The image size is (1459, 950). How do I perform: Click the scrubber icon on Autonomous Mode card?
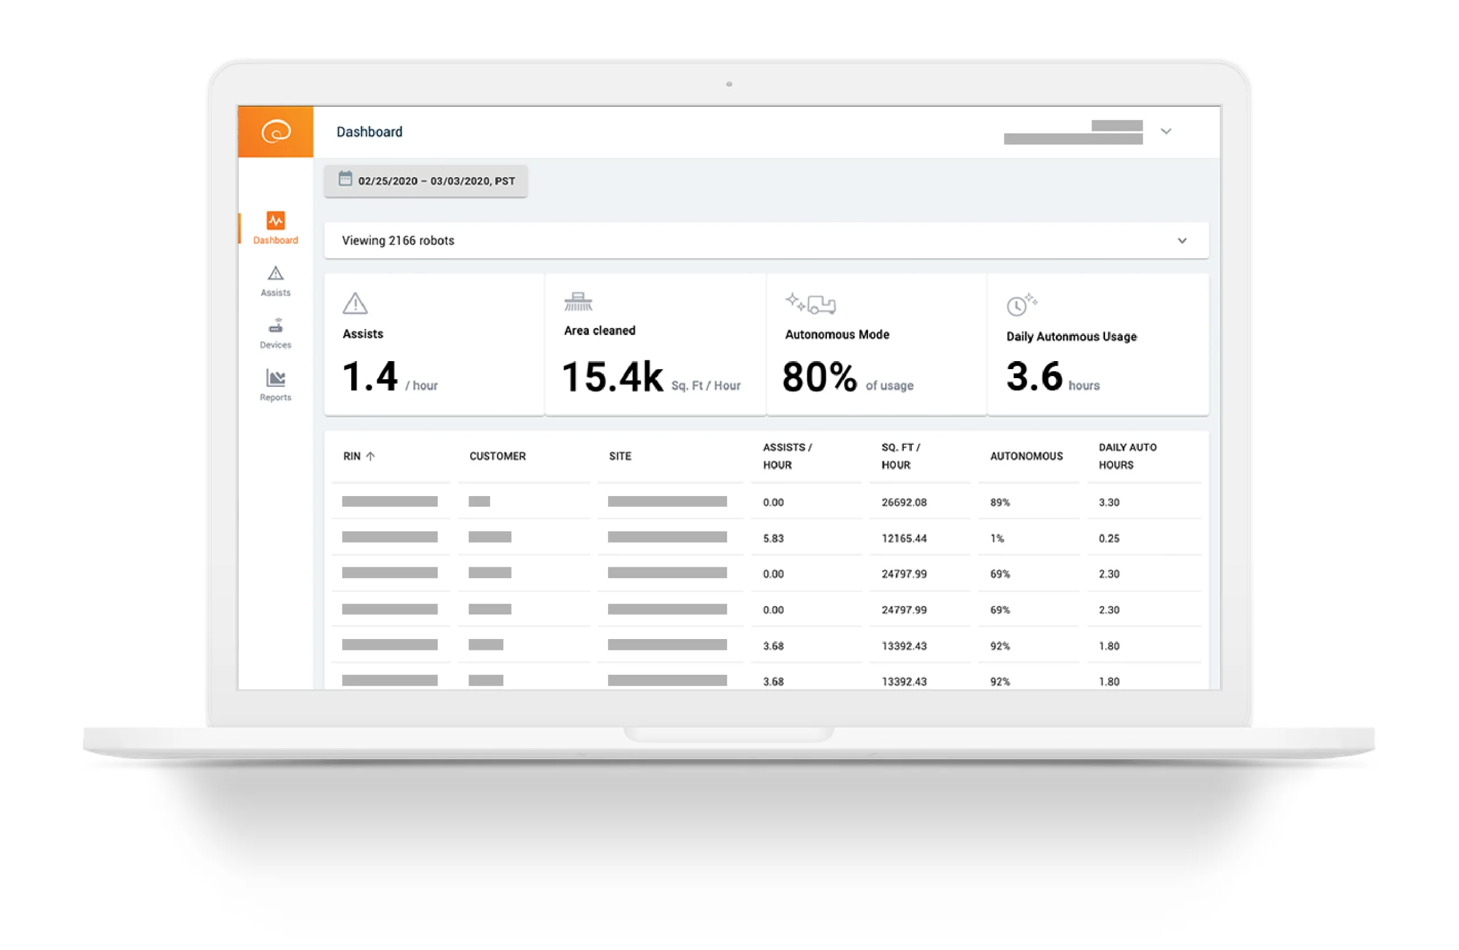[810, 303]
